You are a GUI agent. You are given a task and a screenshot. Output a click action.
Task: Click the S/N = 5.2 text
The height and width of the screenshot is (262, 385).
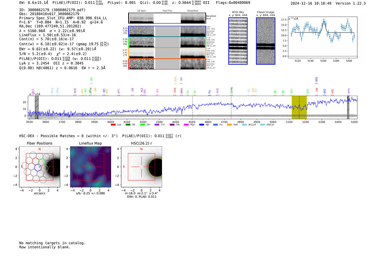click(35, 54)
